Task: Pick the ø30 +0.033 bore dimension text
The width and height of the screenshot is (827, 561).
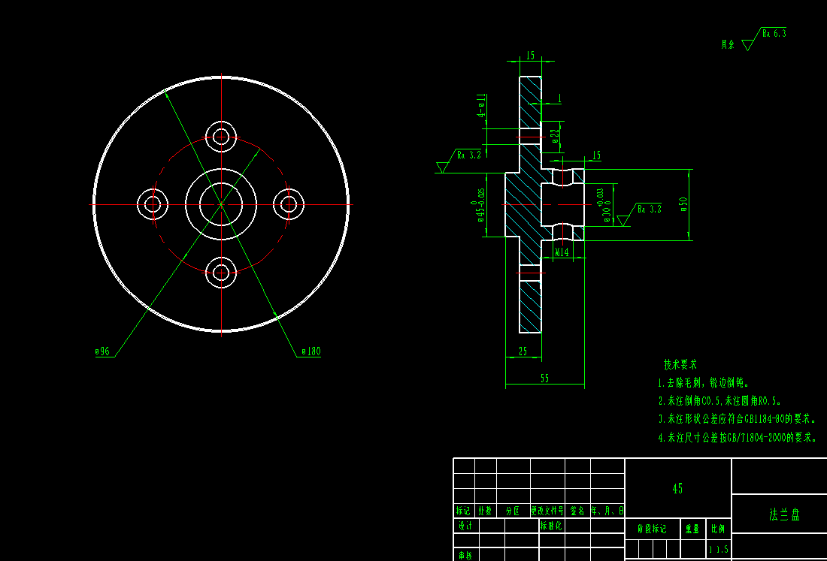Action: pyautogui.click(x=604, y=206)
